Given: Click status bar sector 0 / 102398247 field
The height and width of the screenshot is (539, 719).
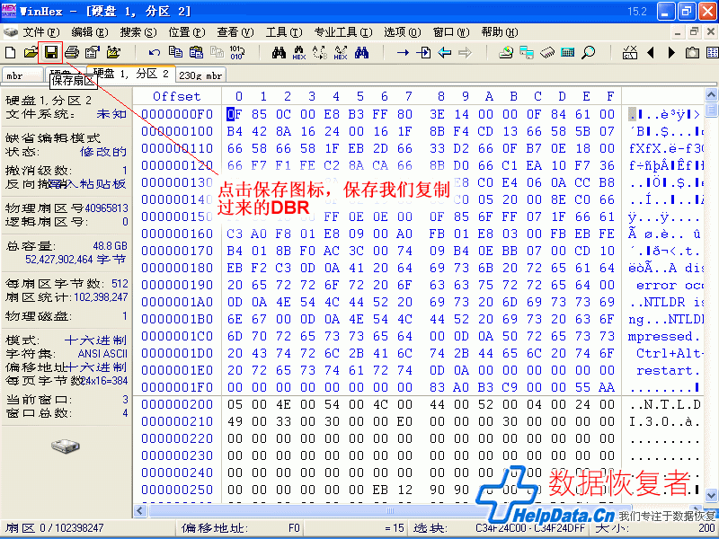Looking at the screenshot, I should pyautogui.click(x=89, y=528).
